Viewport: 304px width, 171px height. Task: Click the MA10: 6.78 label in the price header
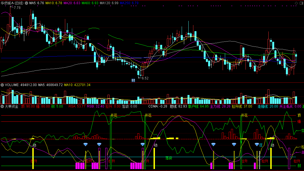(x=54, y=3)
